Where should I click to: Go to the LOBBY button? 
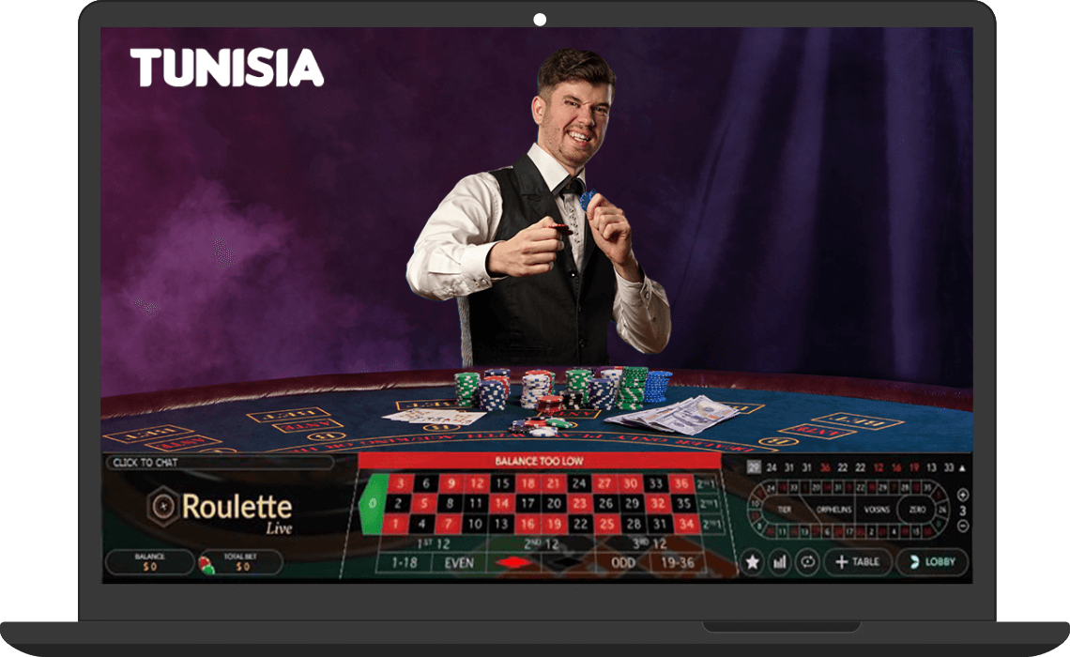(932, 562)
